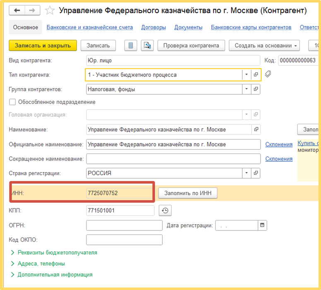Open the Создать на основании dropdown
The width and height of the screenshot is (321, 290).
(264, 46)
